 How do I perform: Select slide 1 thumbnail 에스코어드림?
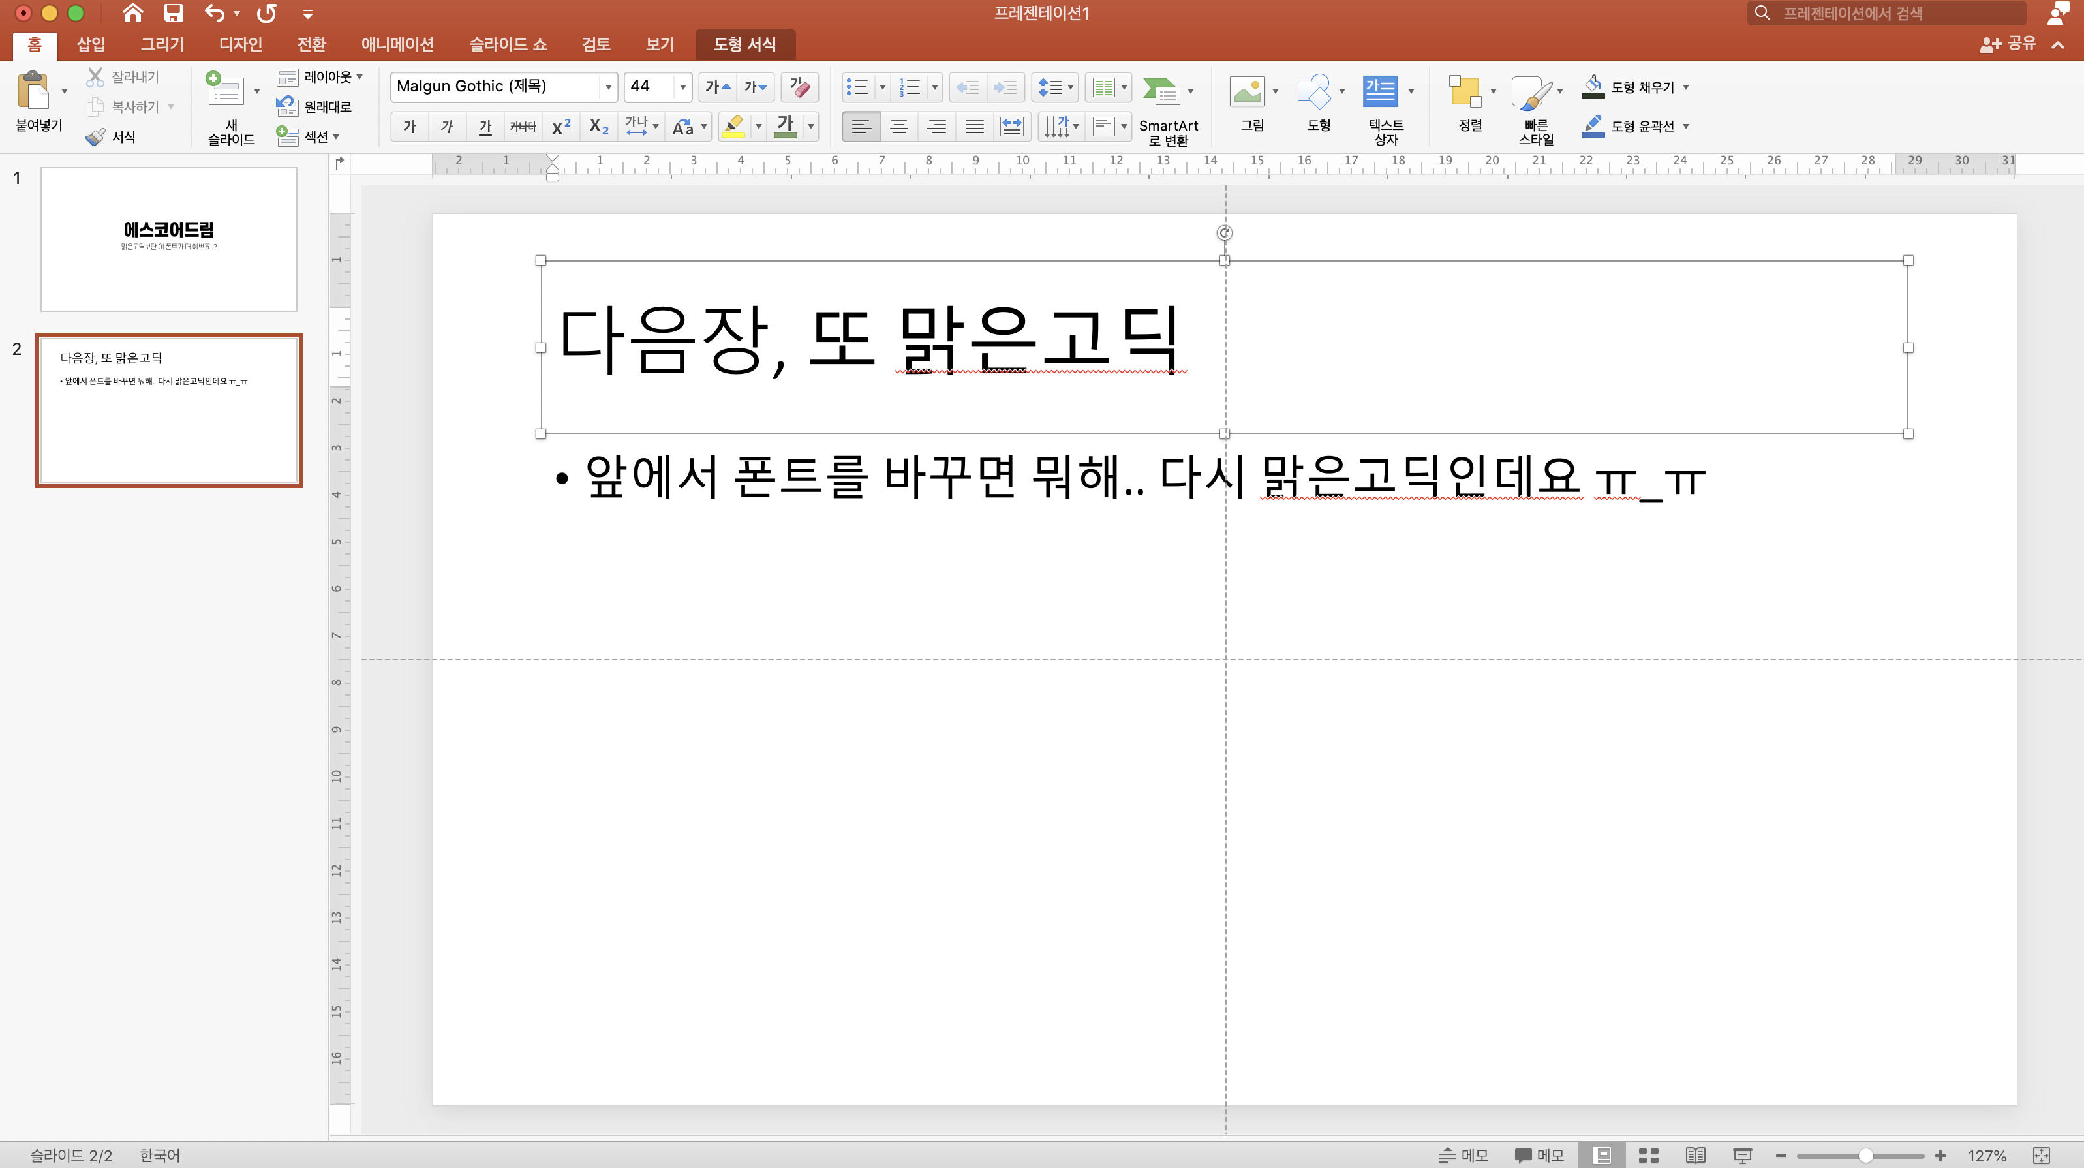[168, 239]
